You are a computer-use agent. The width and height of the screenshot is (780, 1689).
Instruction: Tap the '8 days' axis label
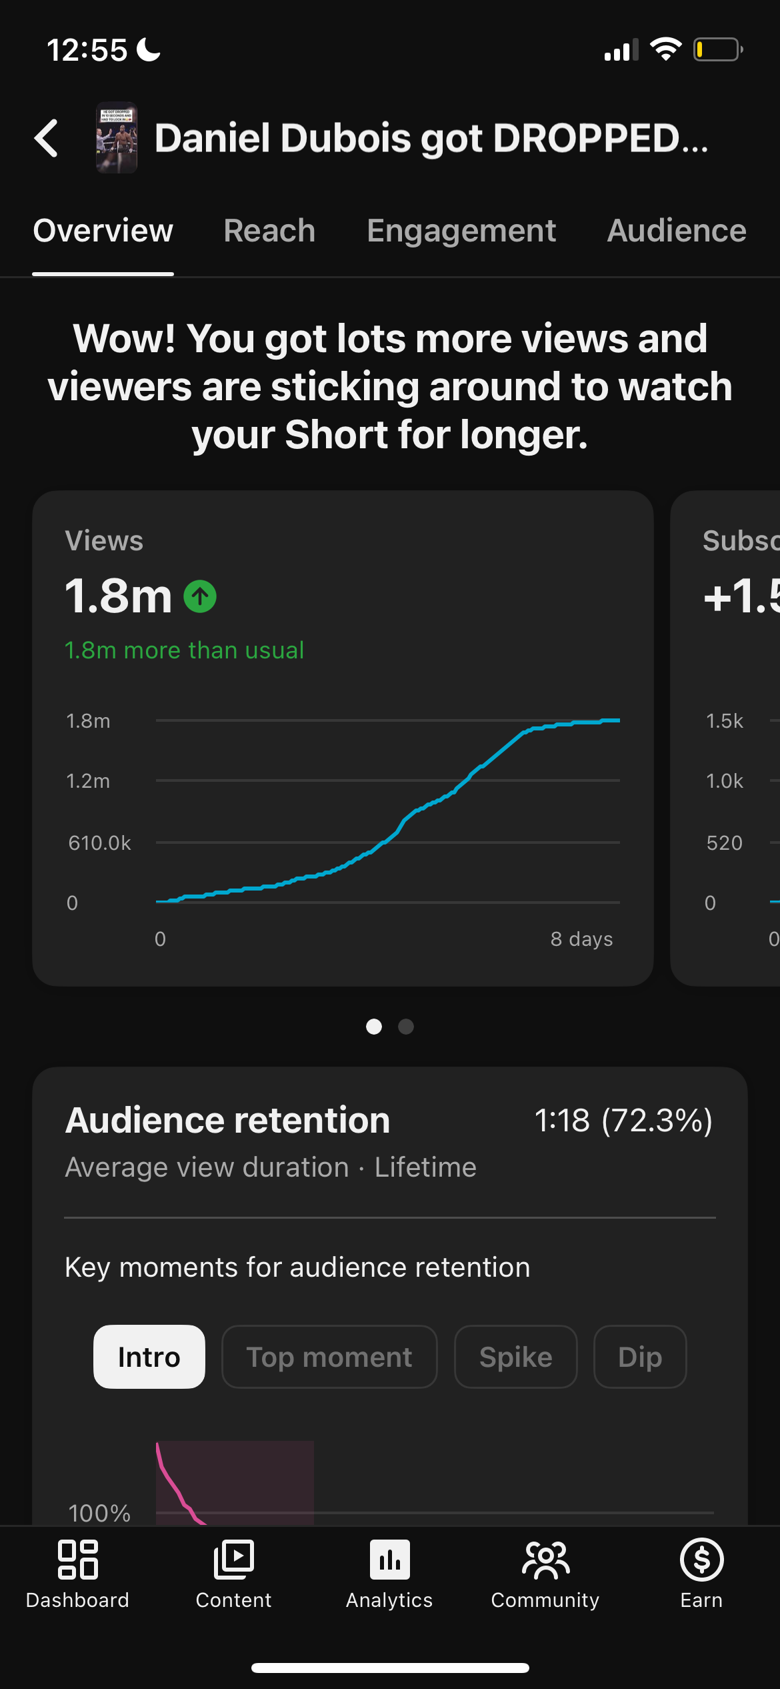581,939
